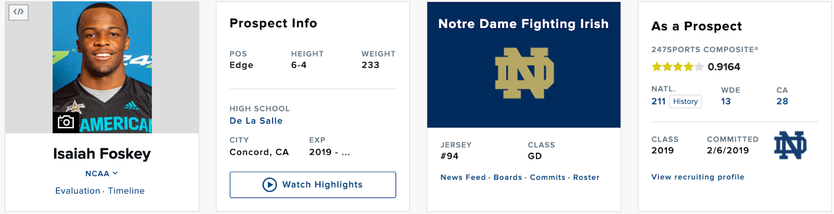Open CA state ranking 28
The height and width of the screenshot is (214, 834).
(x=782, y=101)
